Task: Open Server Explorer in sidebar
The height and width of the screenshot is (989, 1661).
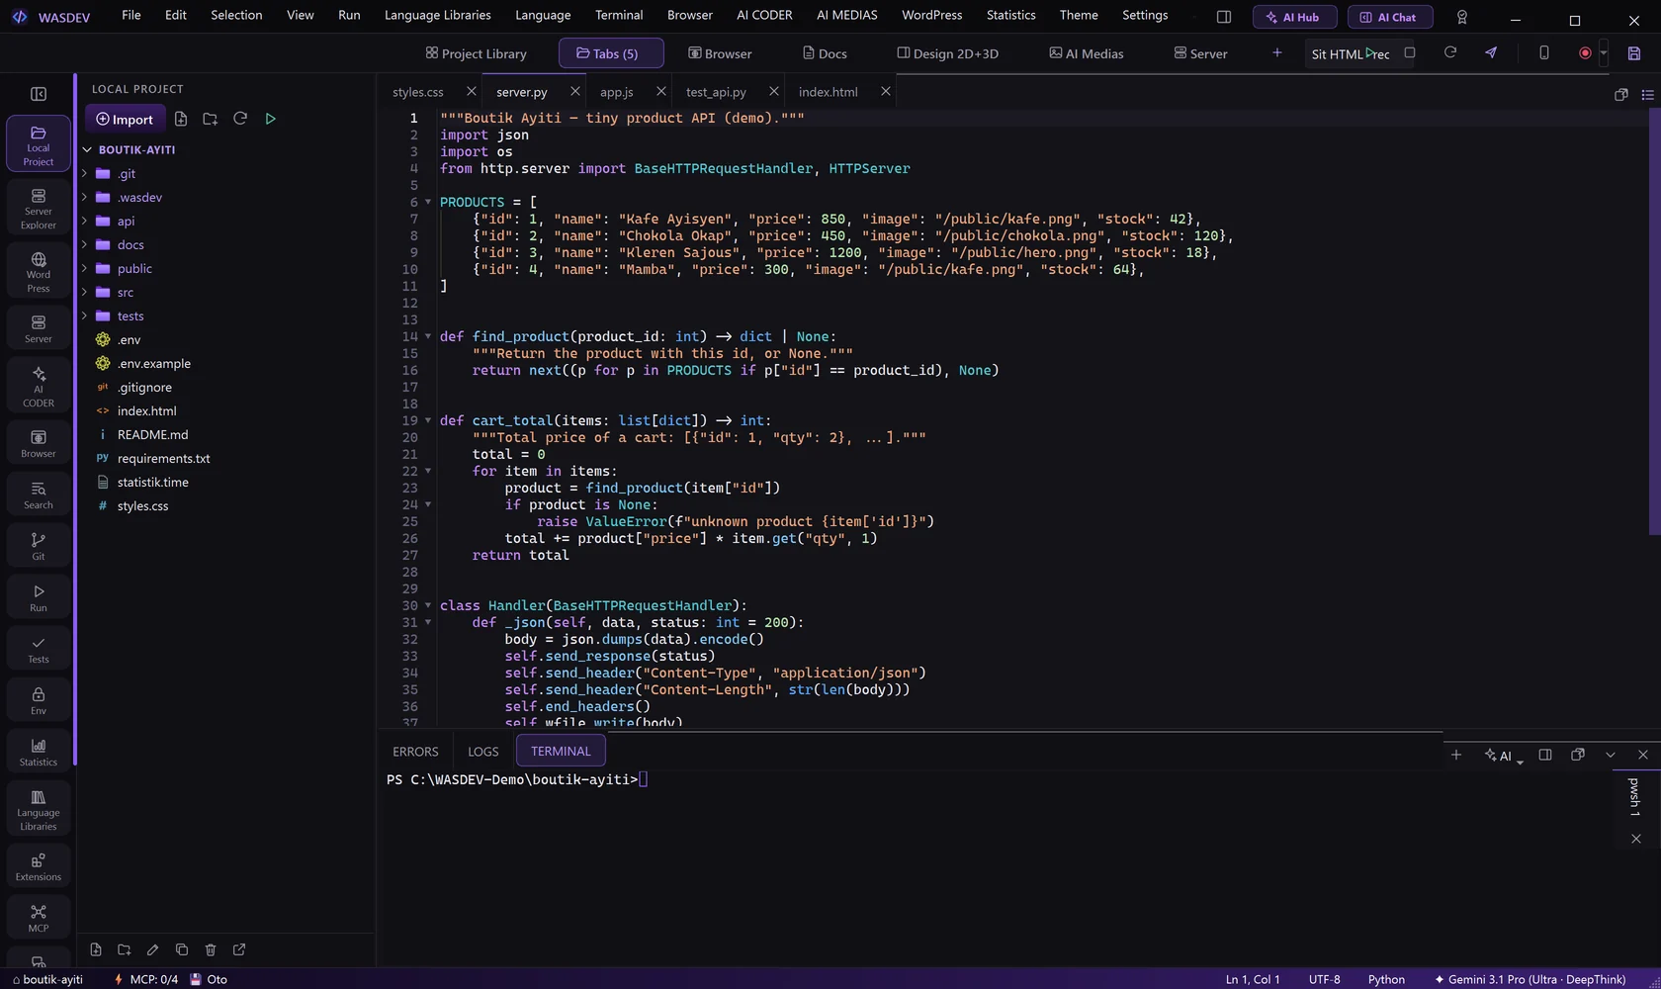Action: click(x=39, y=209)
